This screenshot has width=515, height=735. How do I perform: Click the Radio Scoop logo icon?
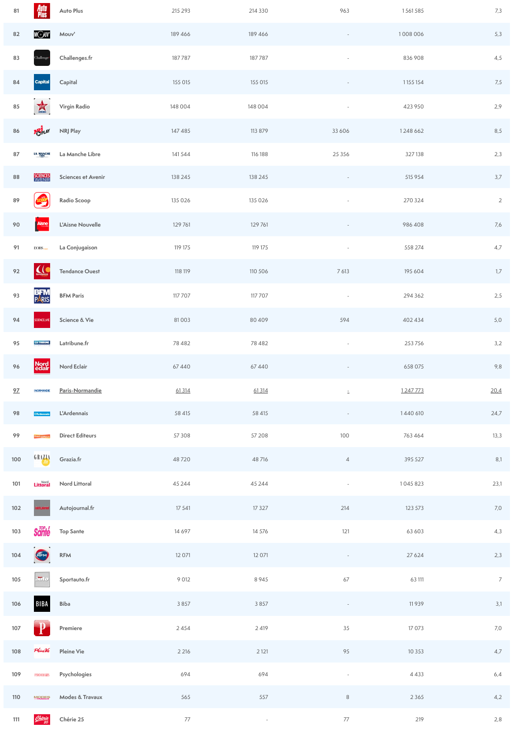(42, 200)
